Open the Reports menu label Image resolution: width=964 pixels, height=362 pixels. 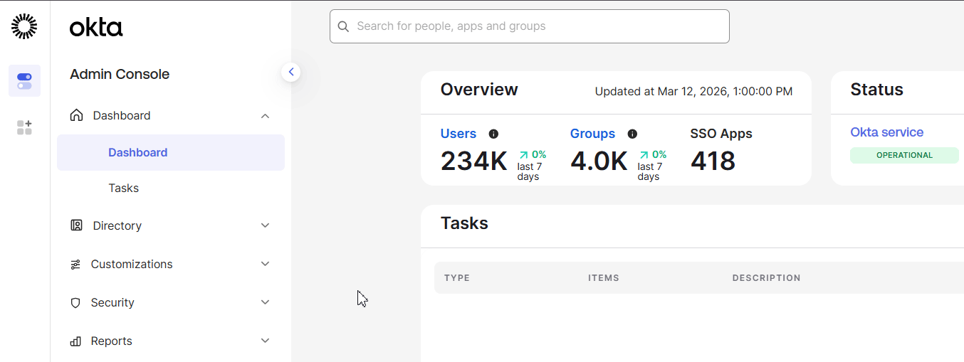(112, 341)
